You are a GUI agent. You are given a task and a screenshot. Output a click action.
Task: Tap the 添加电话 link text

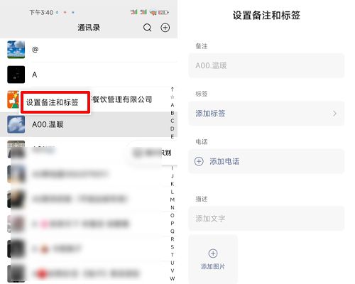click(x=224, y=161)
